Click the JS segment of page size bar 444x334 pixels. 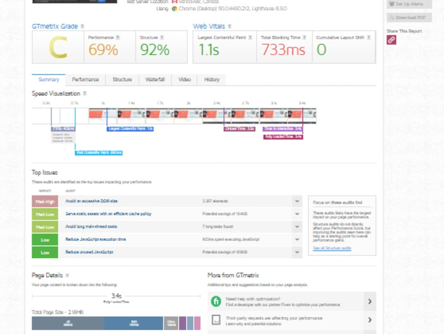68,323
